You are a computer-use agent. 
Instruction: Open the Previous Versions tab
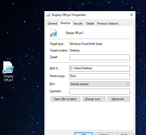pos(107,24)
